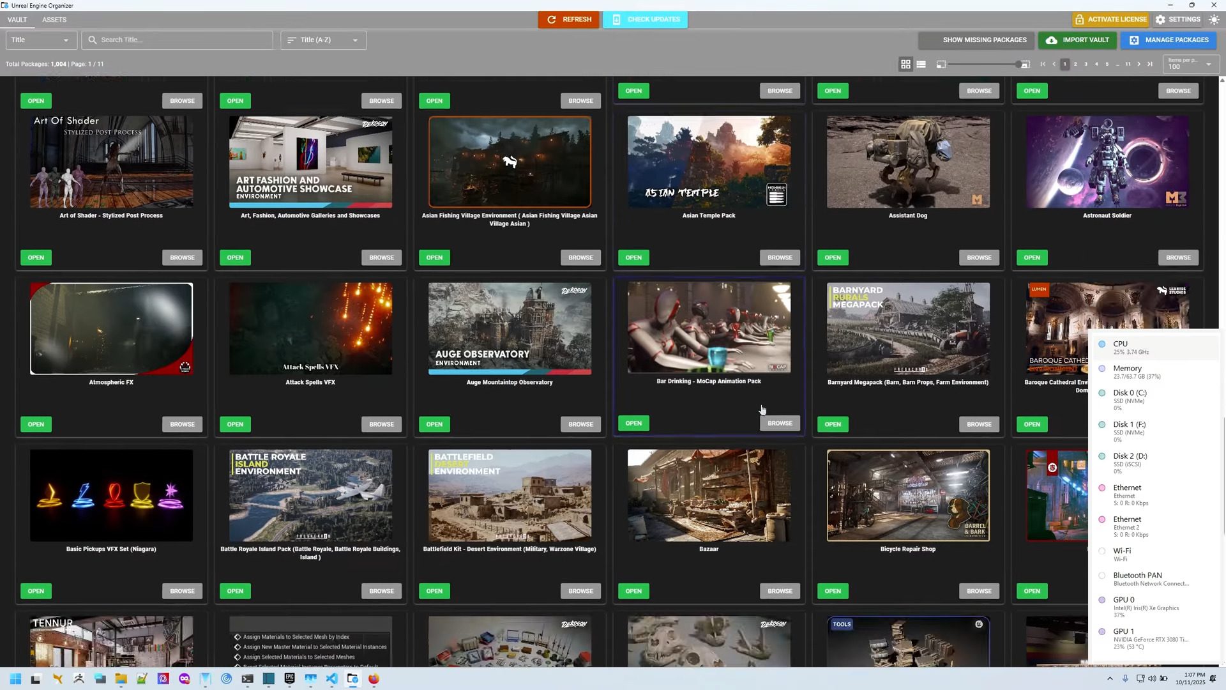
Task: Switch to list view layout
Action: coord(921,64)
